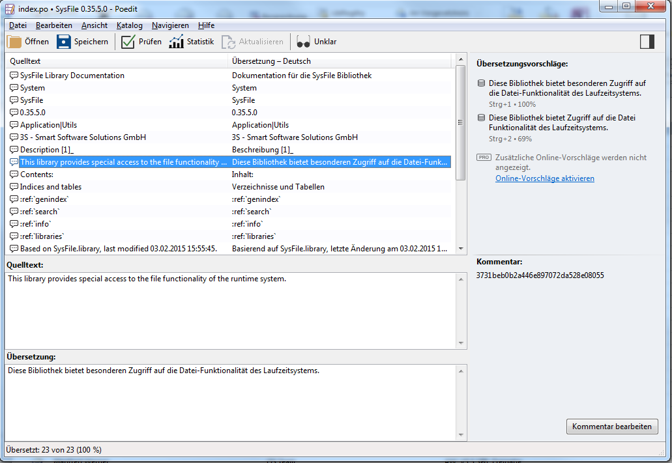The height and width of the screenshot is (463, 672).
Task: Open Statistik chart icon
Action: 176,42
